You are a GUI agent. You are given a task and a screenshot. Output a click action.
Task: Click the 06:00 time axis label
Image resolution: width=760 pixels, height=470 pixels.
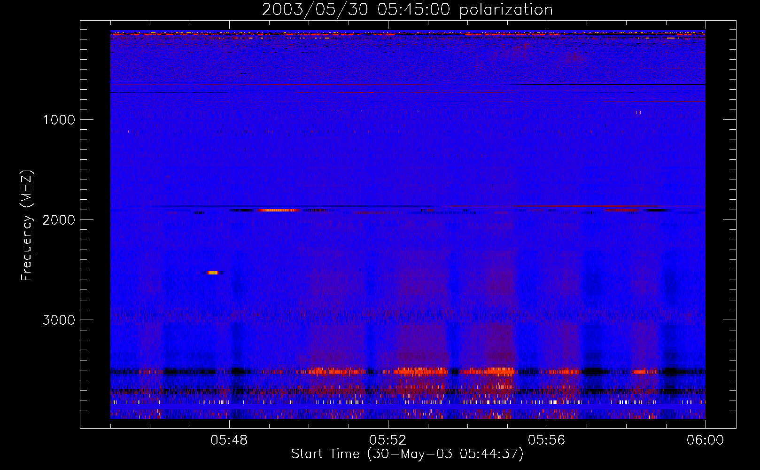(x=706, y=440)
